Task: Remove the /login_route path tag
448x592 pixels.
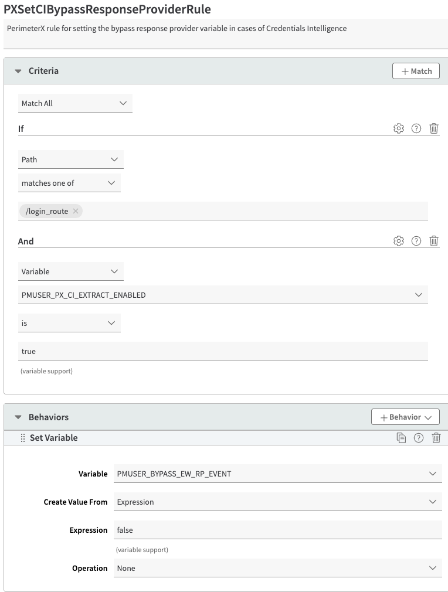Action: click(x=76, y=211)
